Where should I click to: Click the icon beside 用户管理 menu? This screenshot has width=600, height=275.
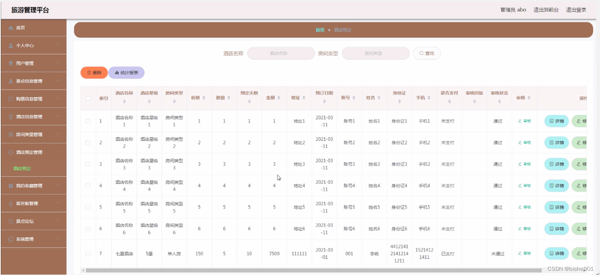pos(11,63)
